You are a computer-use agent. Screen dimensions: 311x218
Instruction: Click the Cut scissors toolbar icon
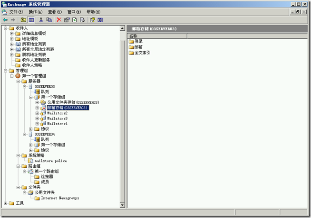click(x=41, y=20)
